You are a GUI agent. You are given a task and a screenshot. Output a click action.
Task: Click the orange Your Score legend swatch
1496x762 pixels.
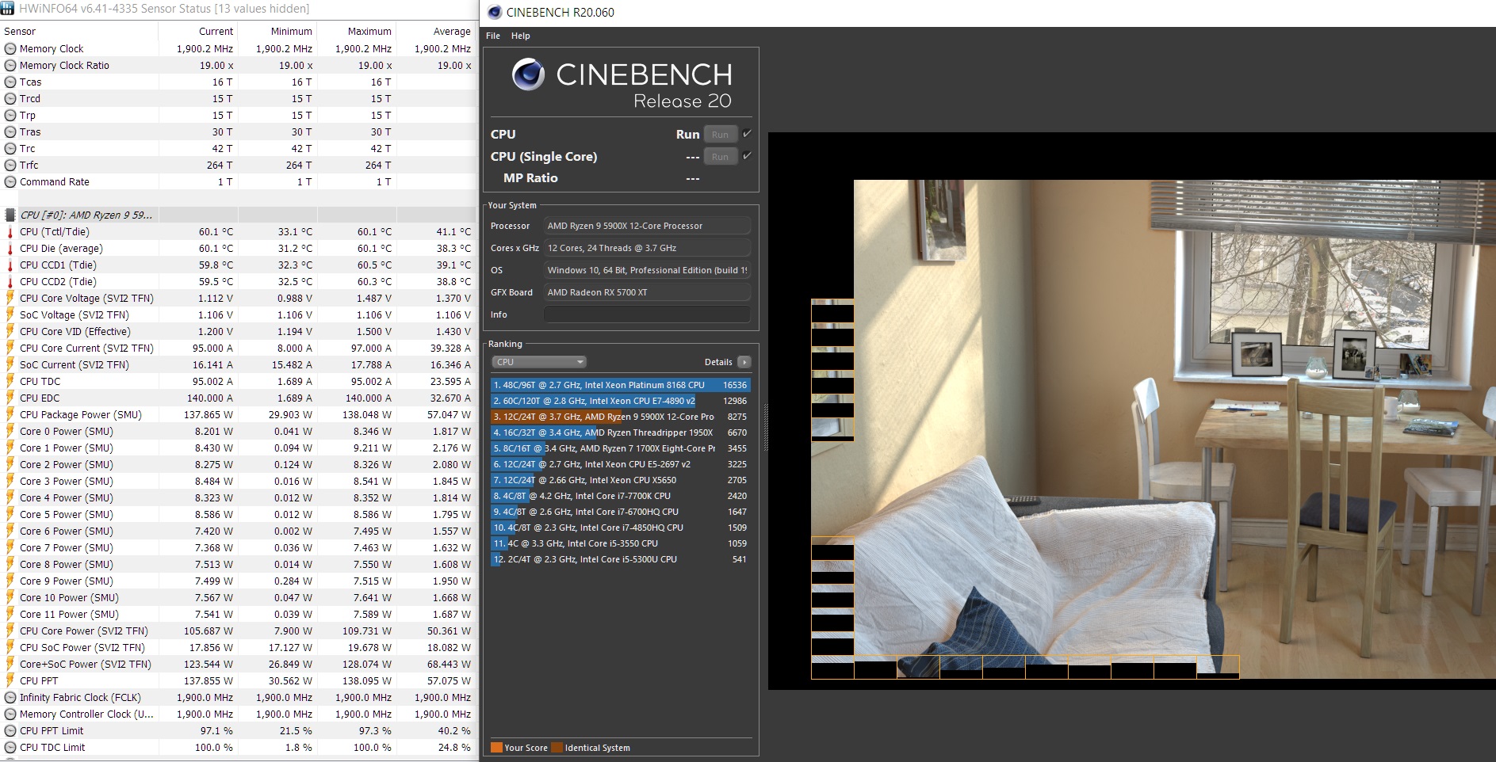(496, 748)
